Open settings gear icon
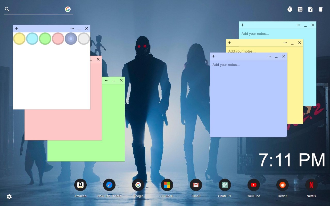This screenshot has height=206, width=330. click(x=9, y=197)
